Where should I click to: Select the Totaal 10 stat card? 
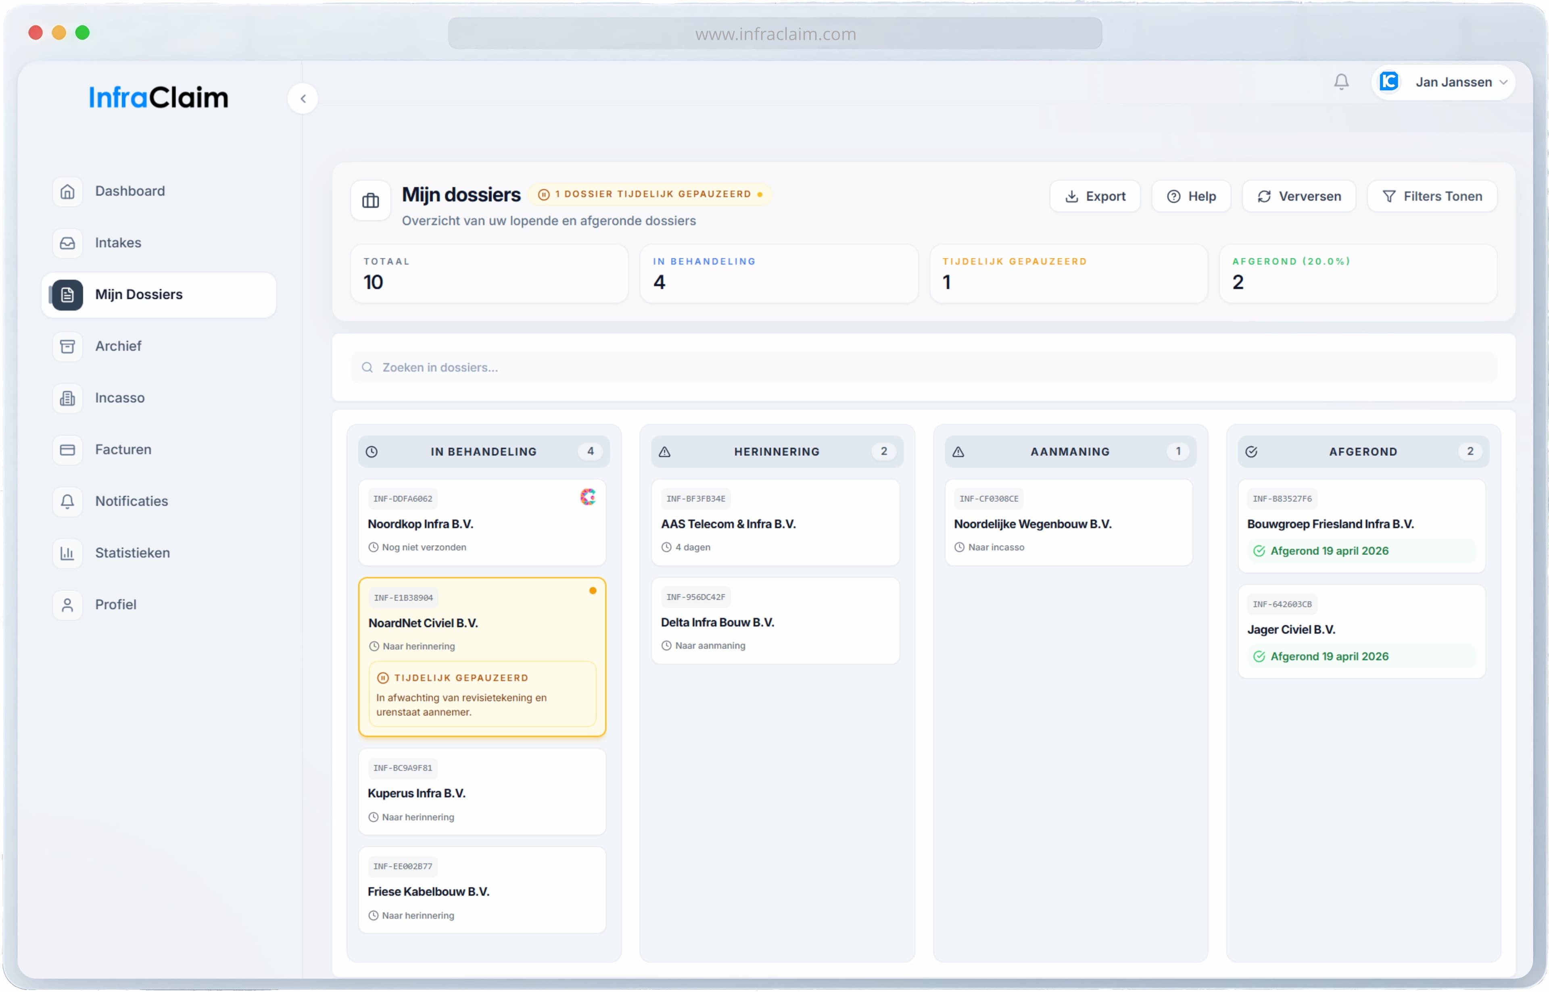tap(489, 274)
